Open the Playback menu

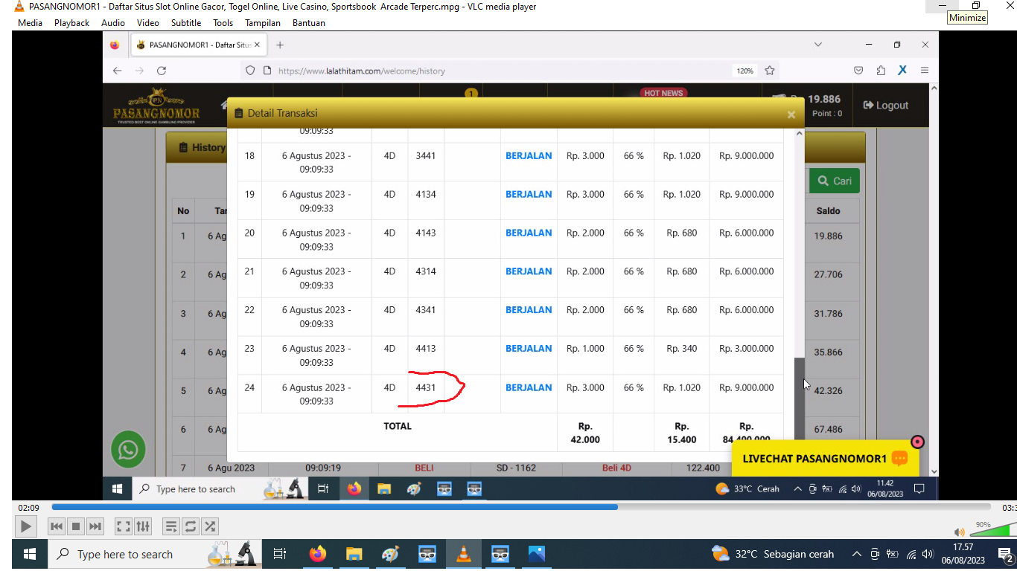(x=71, y=23)
